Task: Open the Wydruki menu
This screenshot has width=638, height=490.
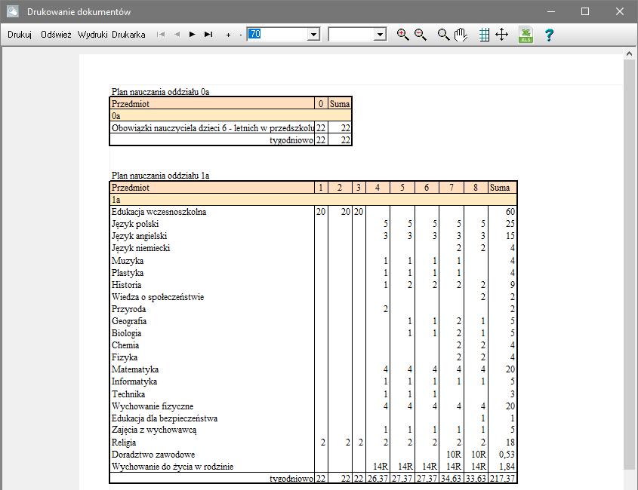Action: (92, 35)
